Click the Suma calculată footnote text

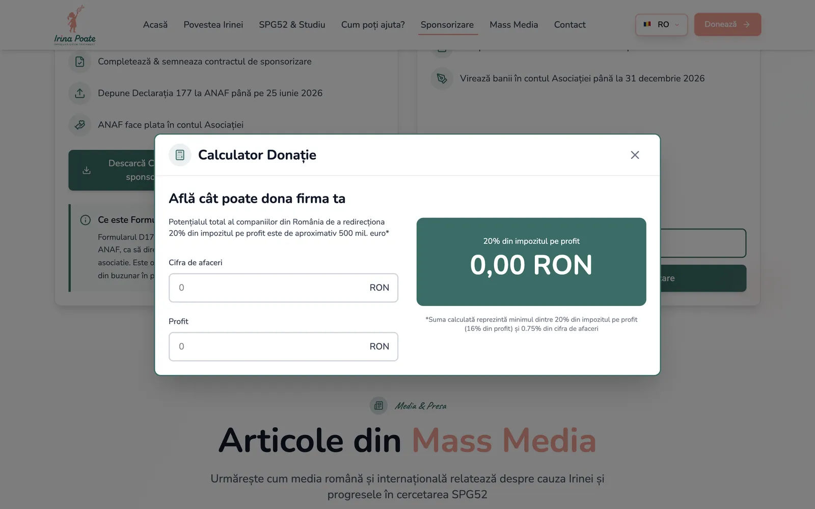coord(531,324)
